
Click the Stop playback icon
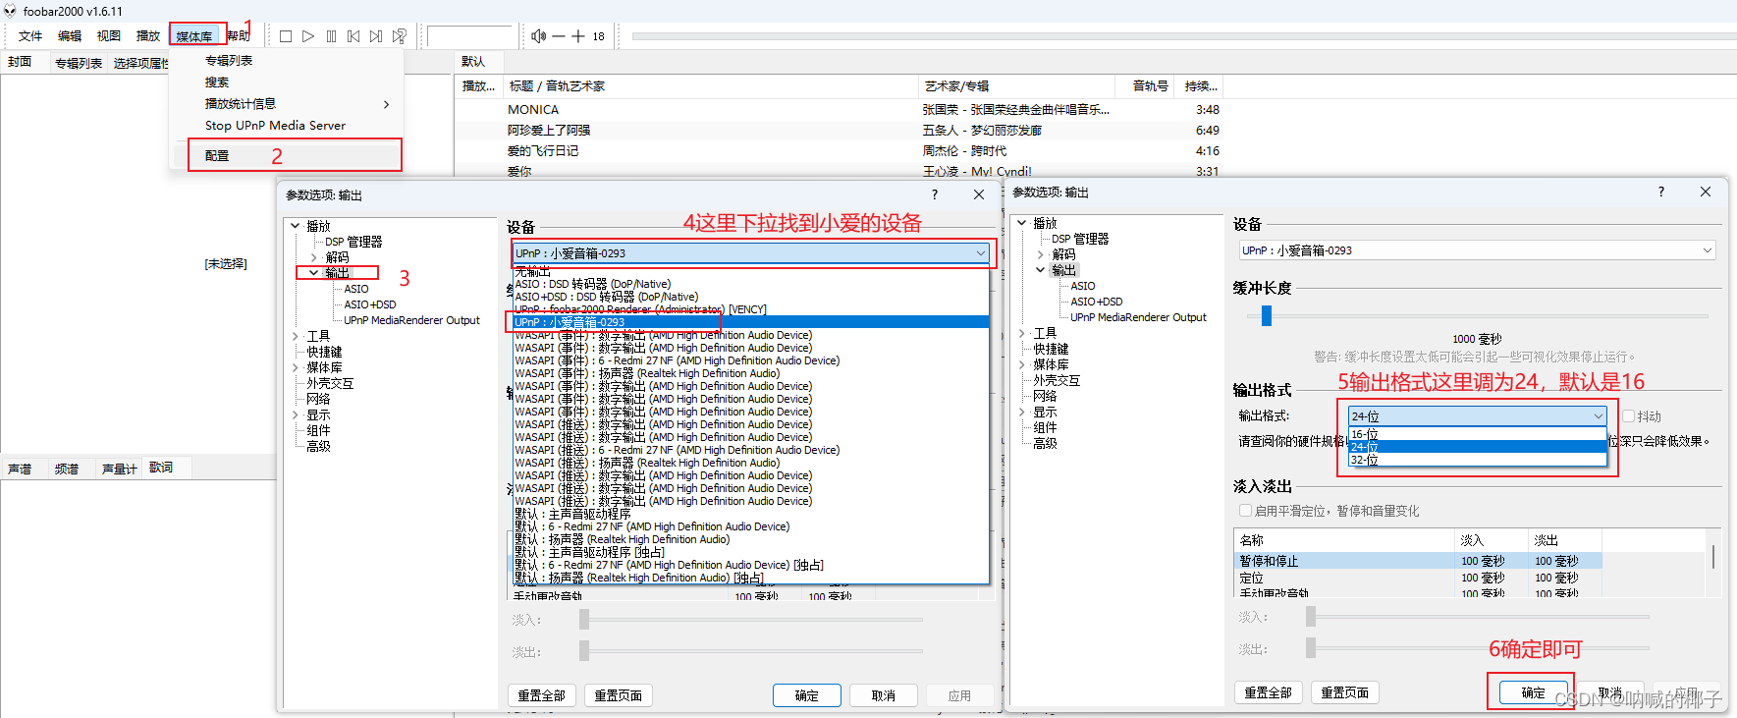point(286,36)
